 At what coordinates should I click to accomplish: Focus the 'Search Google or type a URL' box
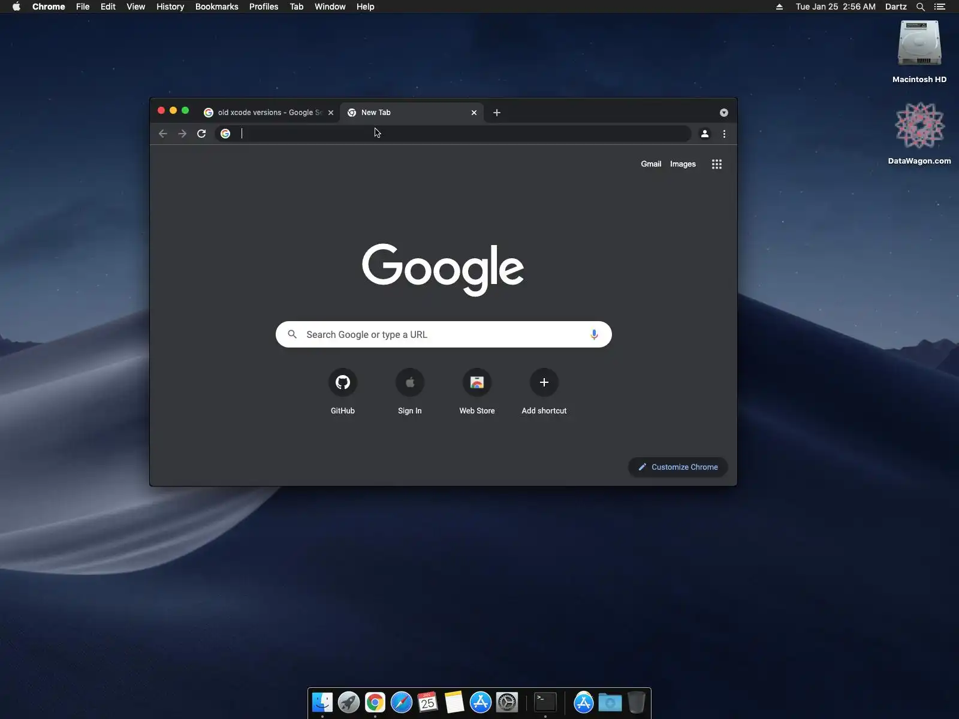(444, 334)
